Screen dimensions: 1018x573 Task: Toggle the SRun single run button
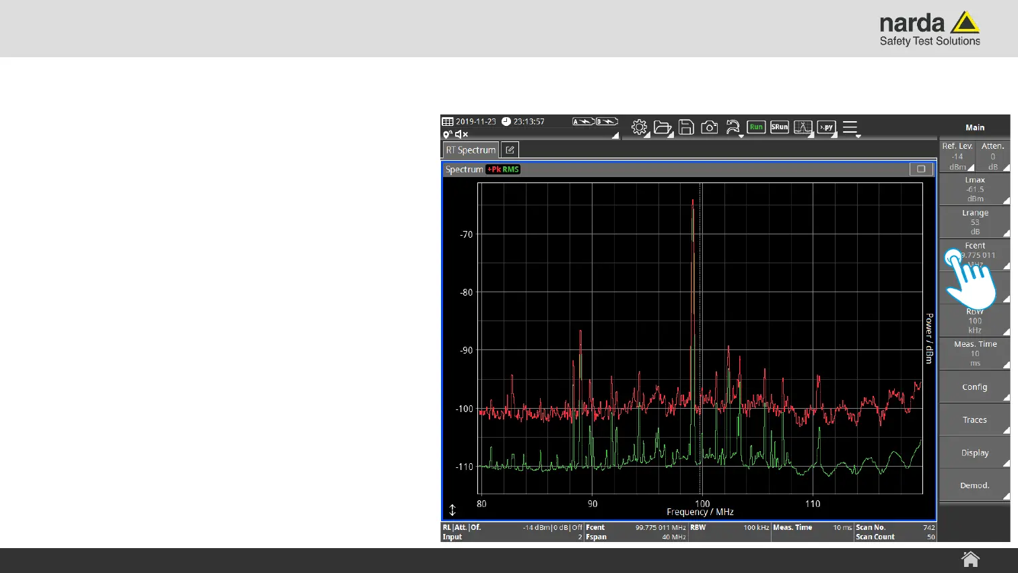[779, 127]
